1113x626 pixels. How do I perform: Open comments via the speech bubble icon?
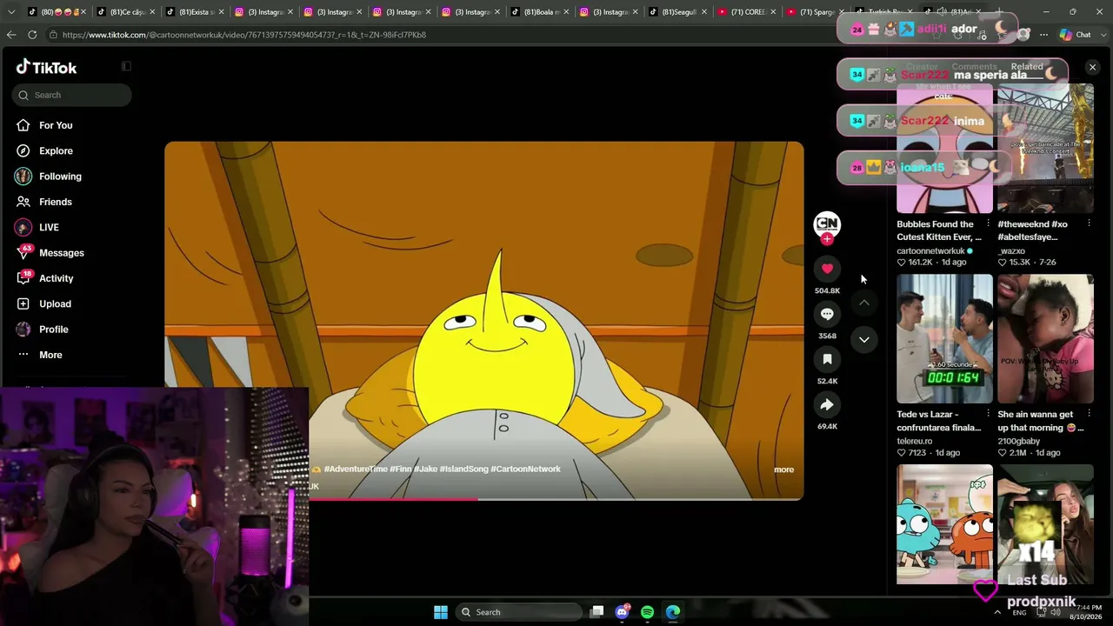827,314
